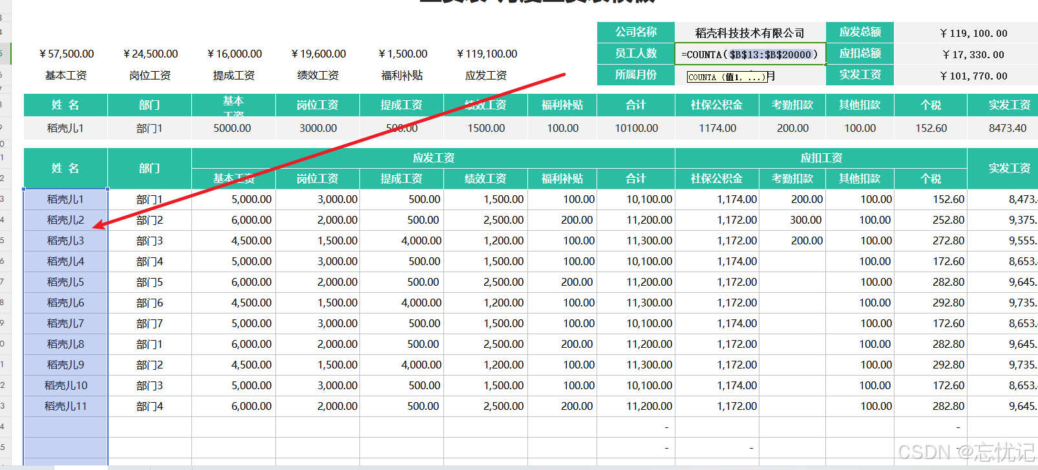
Task: Click the 部门7 cell in 稻壳儿7 row
Action: pyautogui.click(x=149, y=323)
